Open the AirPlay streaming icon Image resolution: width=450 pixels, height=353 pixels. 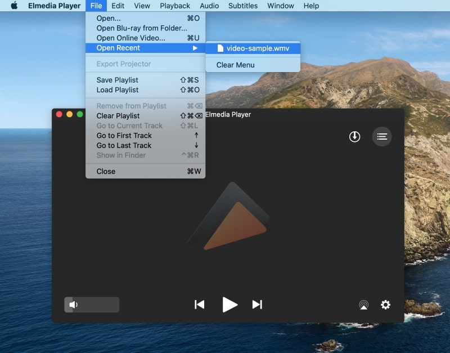364,305
